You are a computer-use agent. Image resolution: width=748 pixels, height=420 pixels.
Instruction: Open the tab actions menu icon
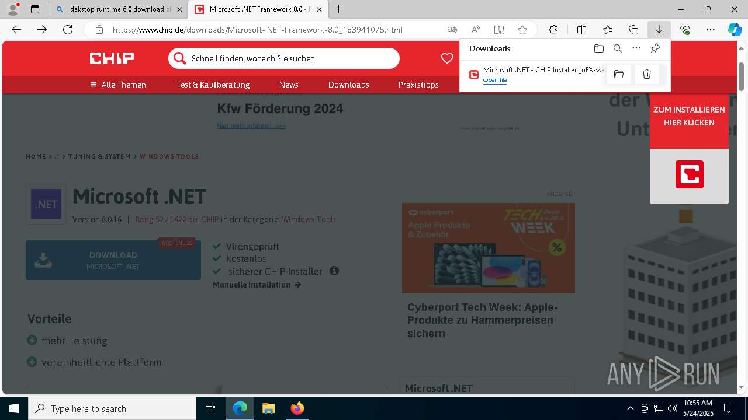click(x=35, y=9)
